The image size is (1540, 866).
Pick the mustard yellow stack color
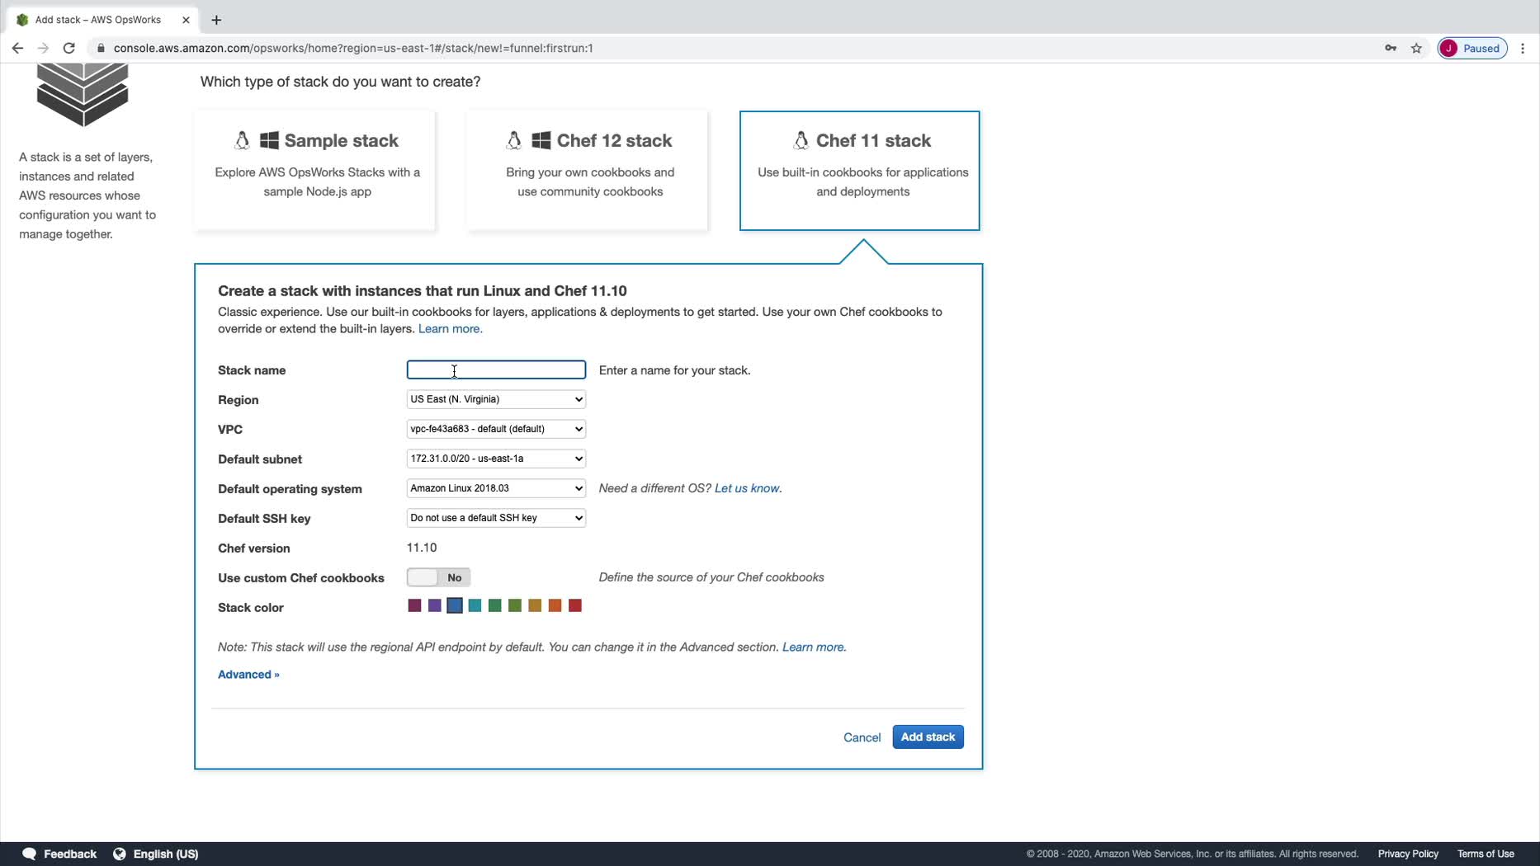535,606
